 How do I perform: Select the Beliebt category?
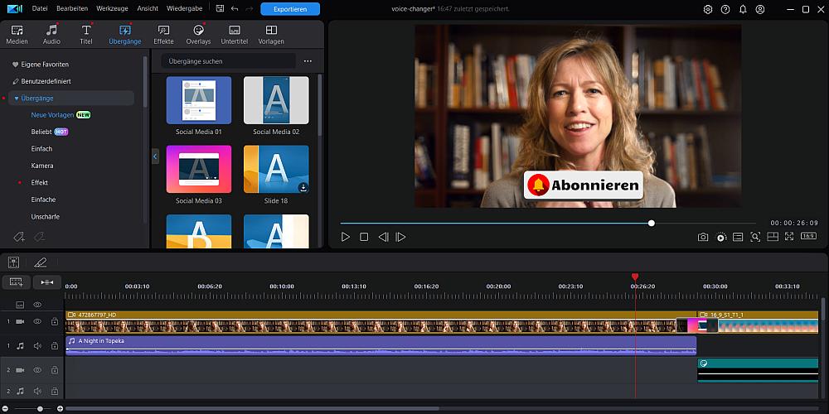[x=42, y=132]
